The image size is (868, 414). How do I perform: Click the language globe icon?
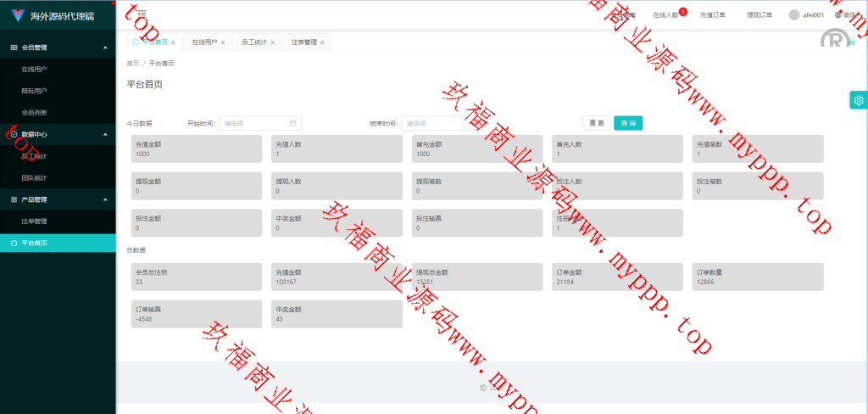[838, 14]
